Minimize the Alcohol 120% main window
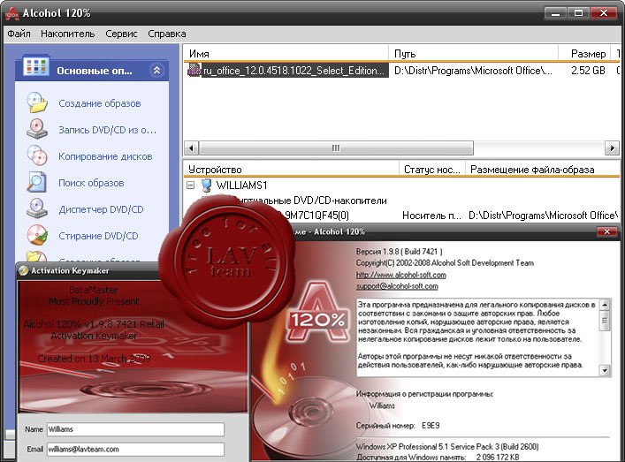The height and width of the screenshot is (462, 625). coord(555,13)
